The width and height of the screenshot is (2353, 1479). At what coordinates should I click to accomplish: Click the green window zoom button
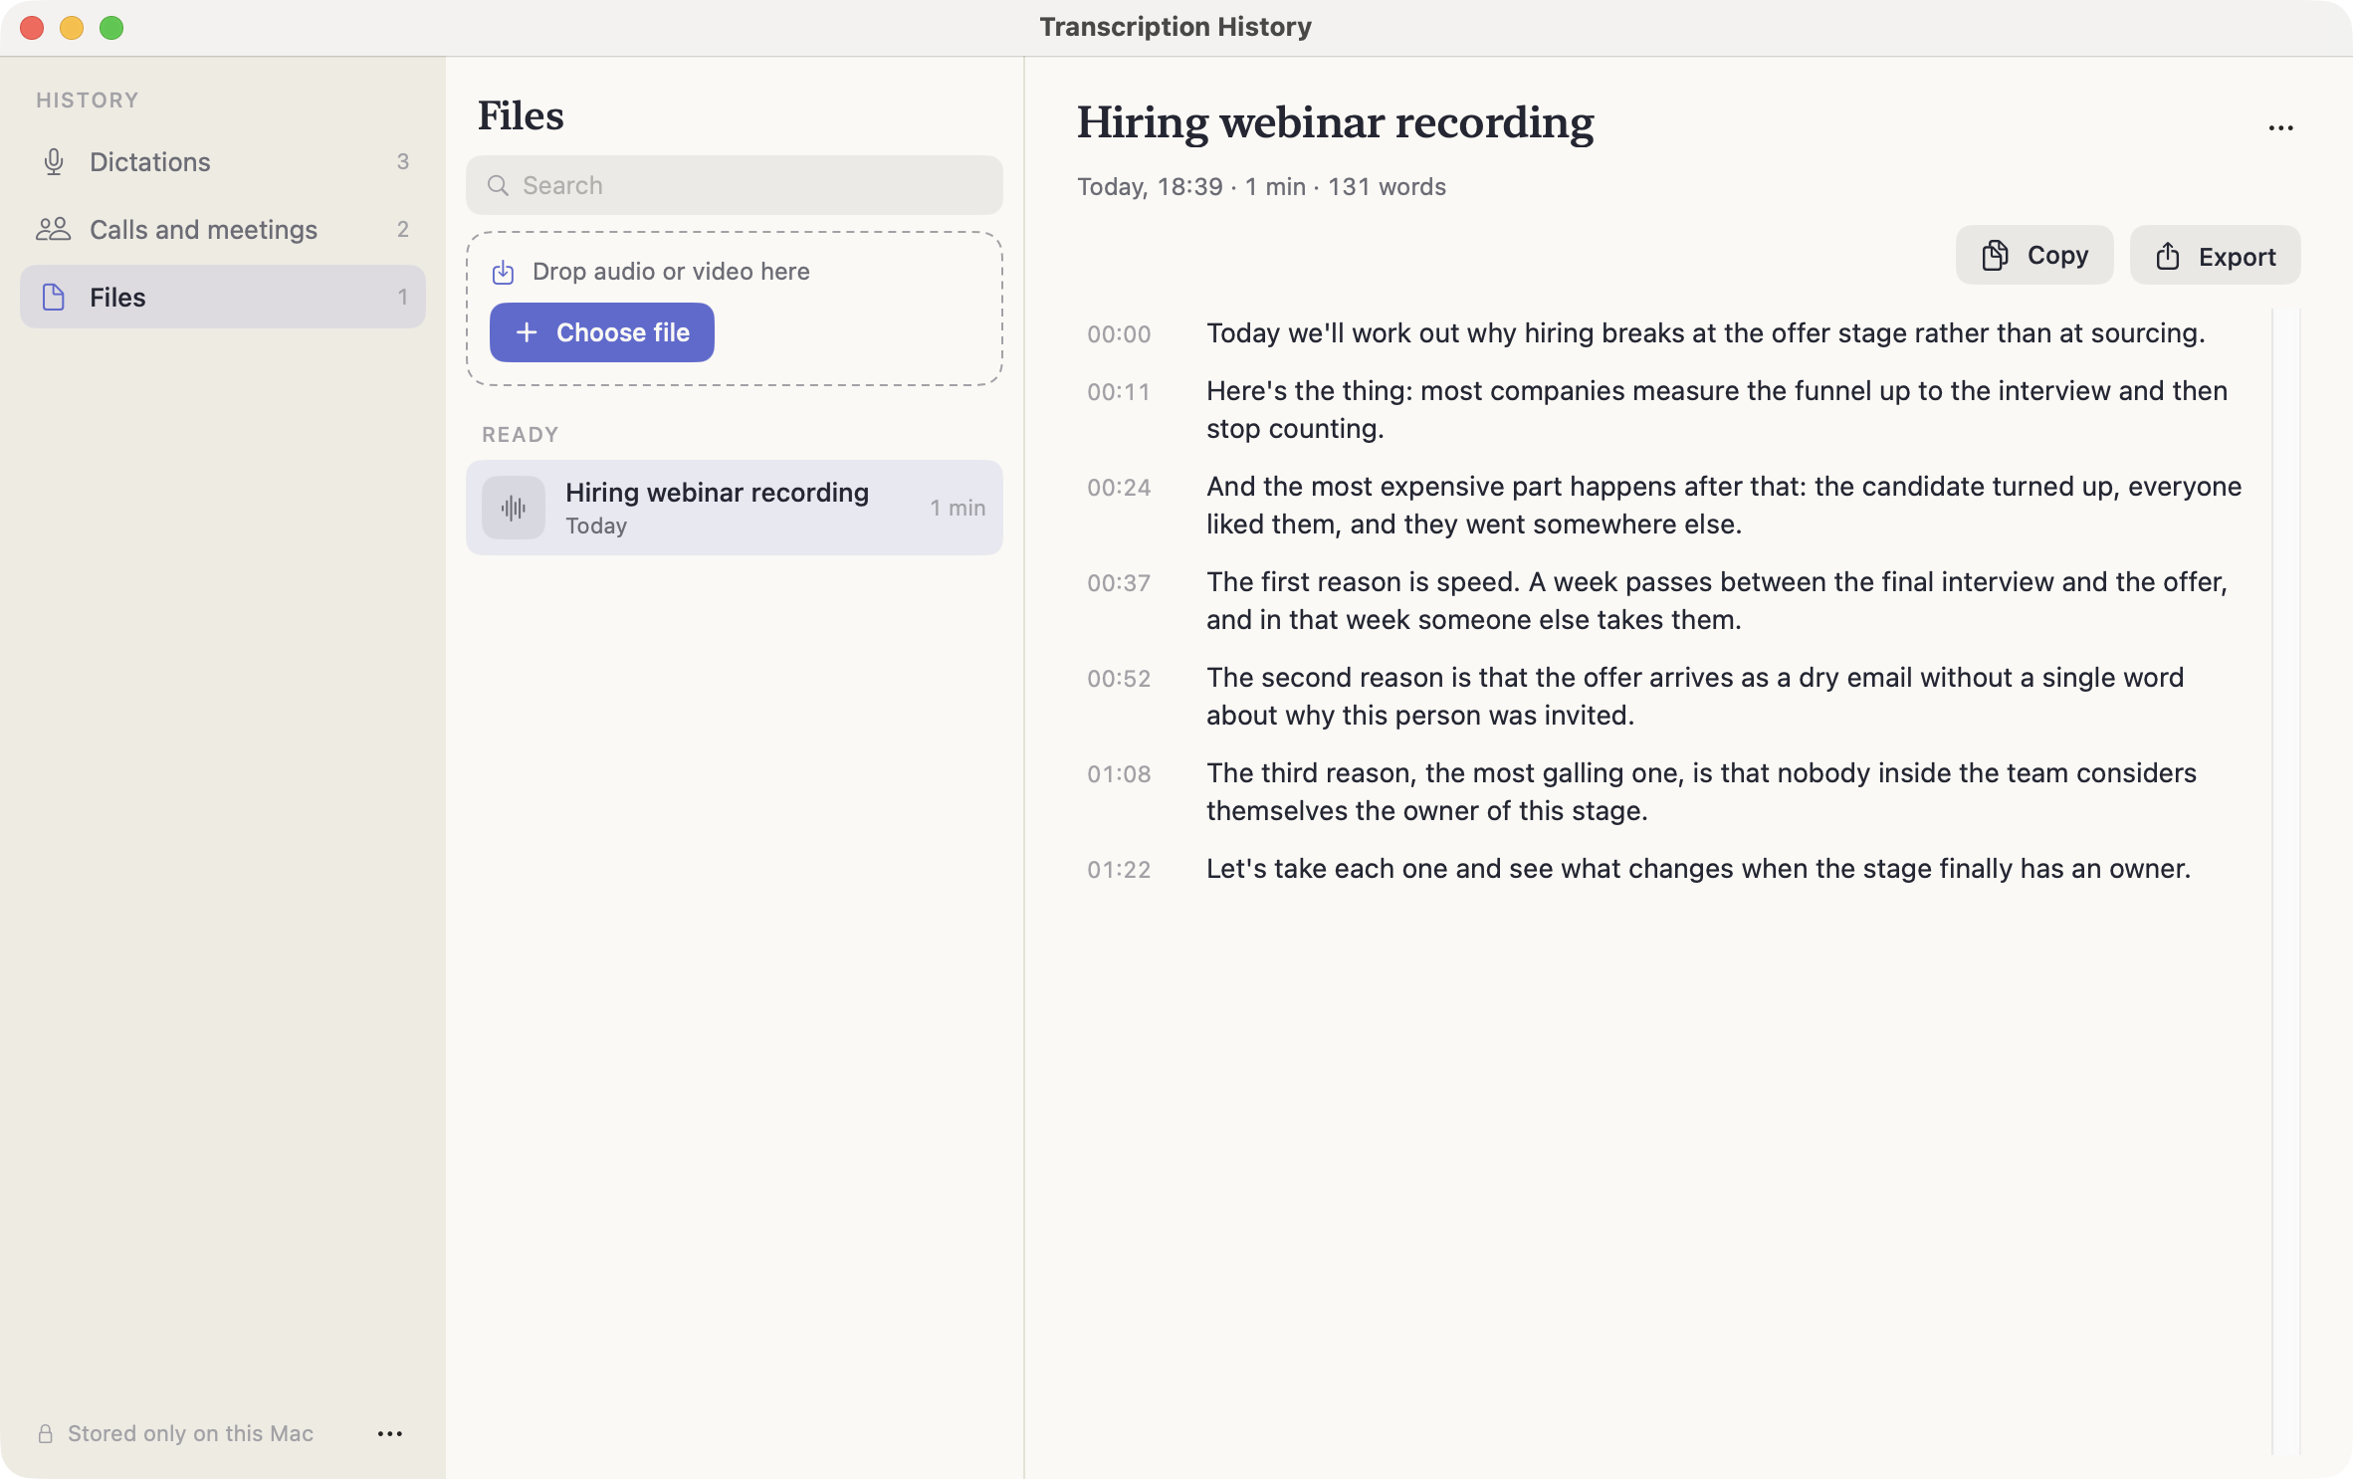pos(111,28)
